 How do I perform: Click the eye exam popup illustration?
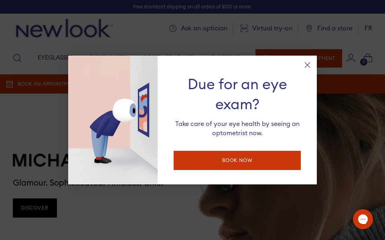pos(113,120)
